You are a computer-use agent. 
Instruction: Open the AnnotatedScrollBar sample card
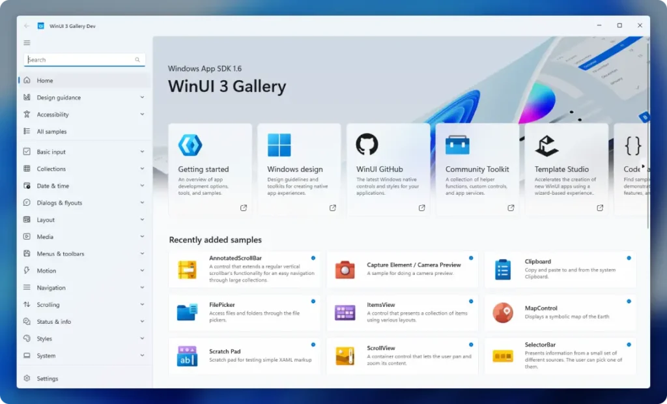click(x=245, y=269)
